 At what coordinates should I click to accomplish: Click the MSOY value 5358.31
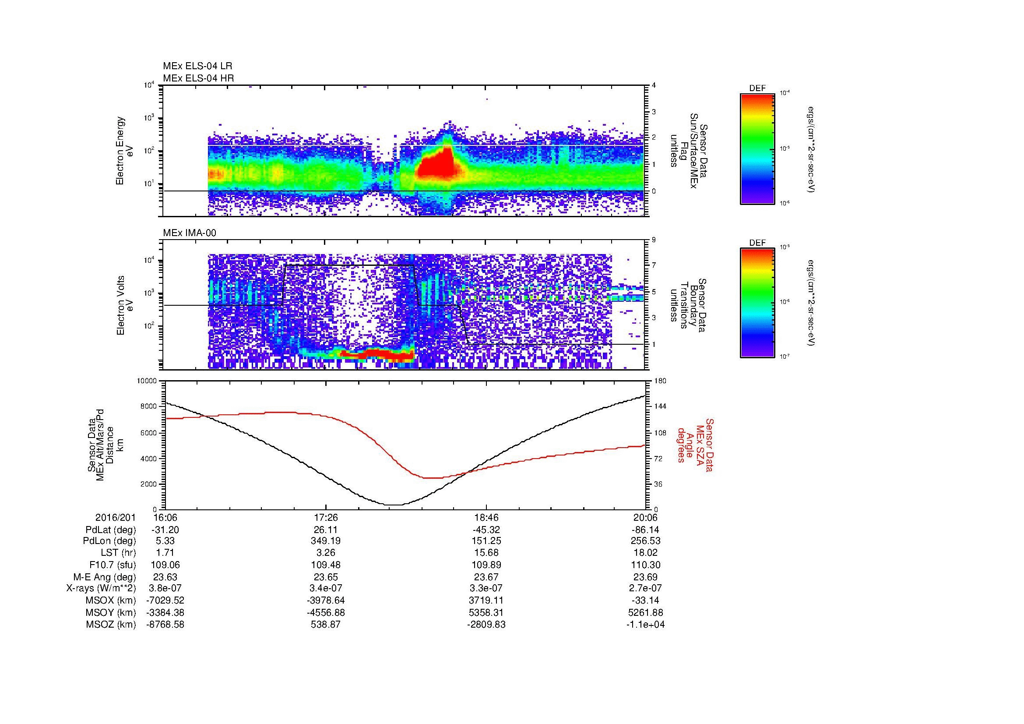coord(486,612)
